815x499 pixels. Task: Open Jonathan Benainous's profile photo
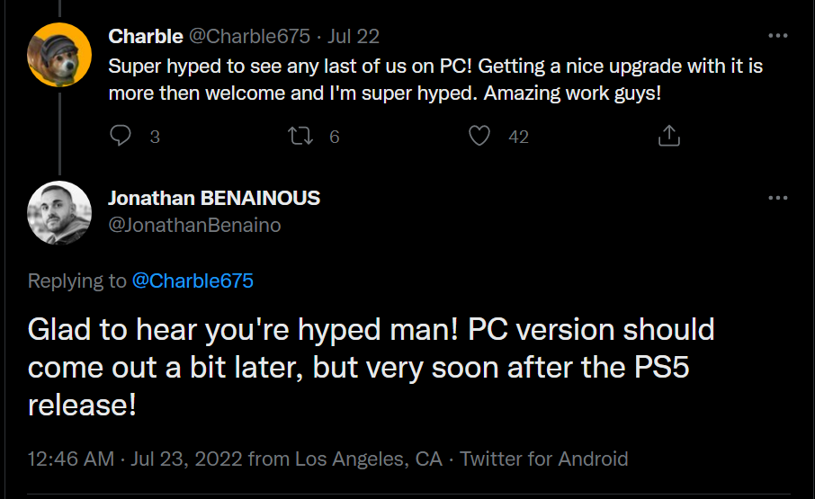coord(59,212)
